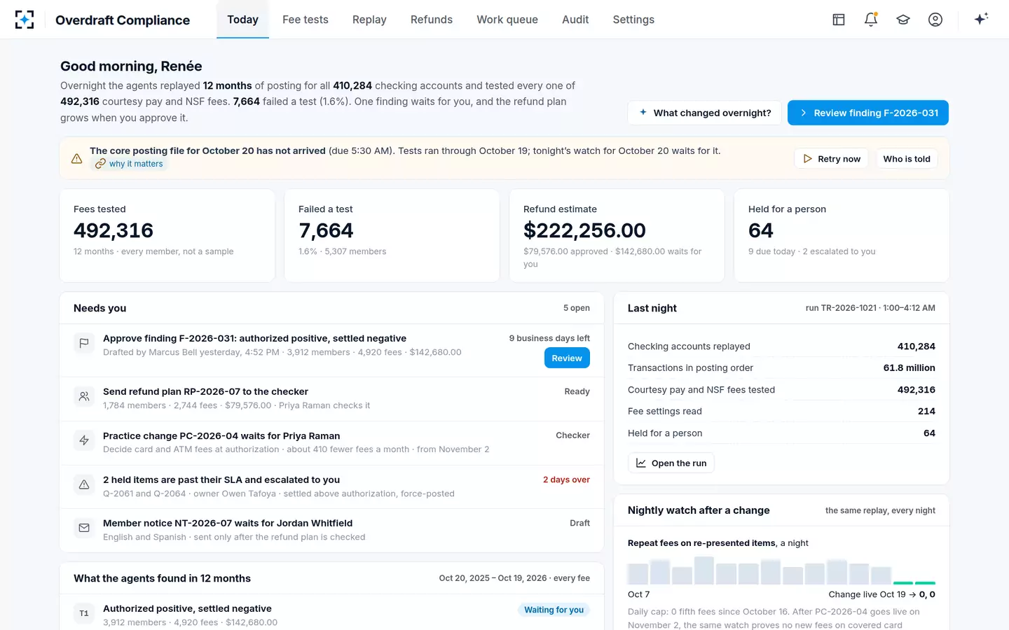The image size is (1009, 630).
Task: Open the sparkle assistant icon in header
Action: click(981, 19)
